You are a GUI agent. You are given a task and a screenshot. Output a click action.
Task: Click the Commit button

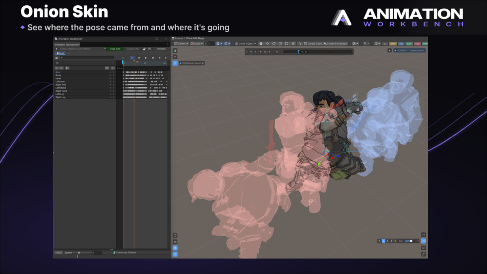[x=161, y=49]
